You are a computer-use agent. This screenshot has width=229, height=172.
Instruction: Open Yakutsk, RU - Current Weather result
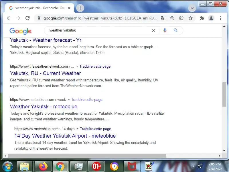tap(46, 73)
